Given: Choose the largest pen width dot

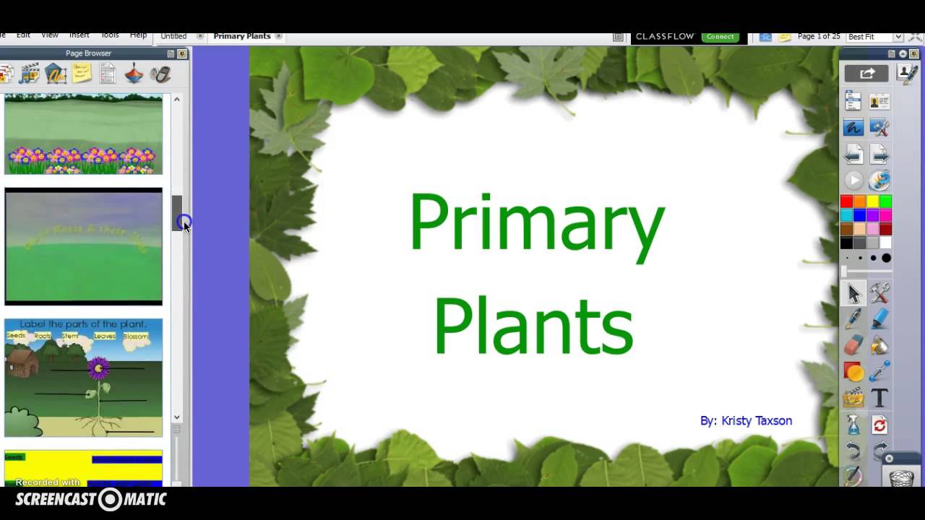Looking at the screenshot, I should (886, 258).
